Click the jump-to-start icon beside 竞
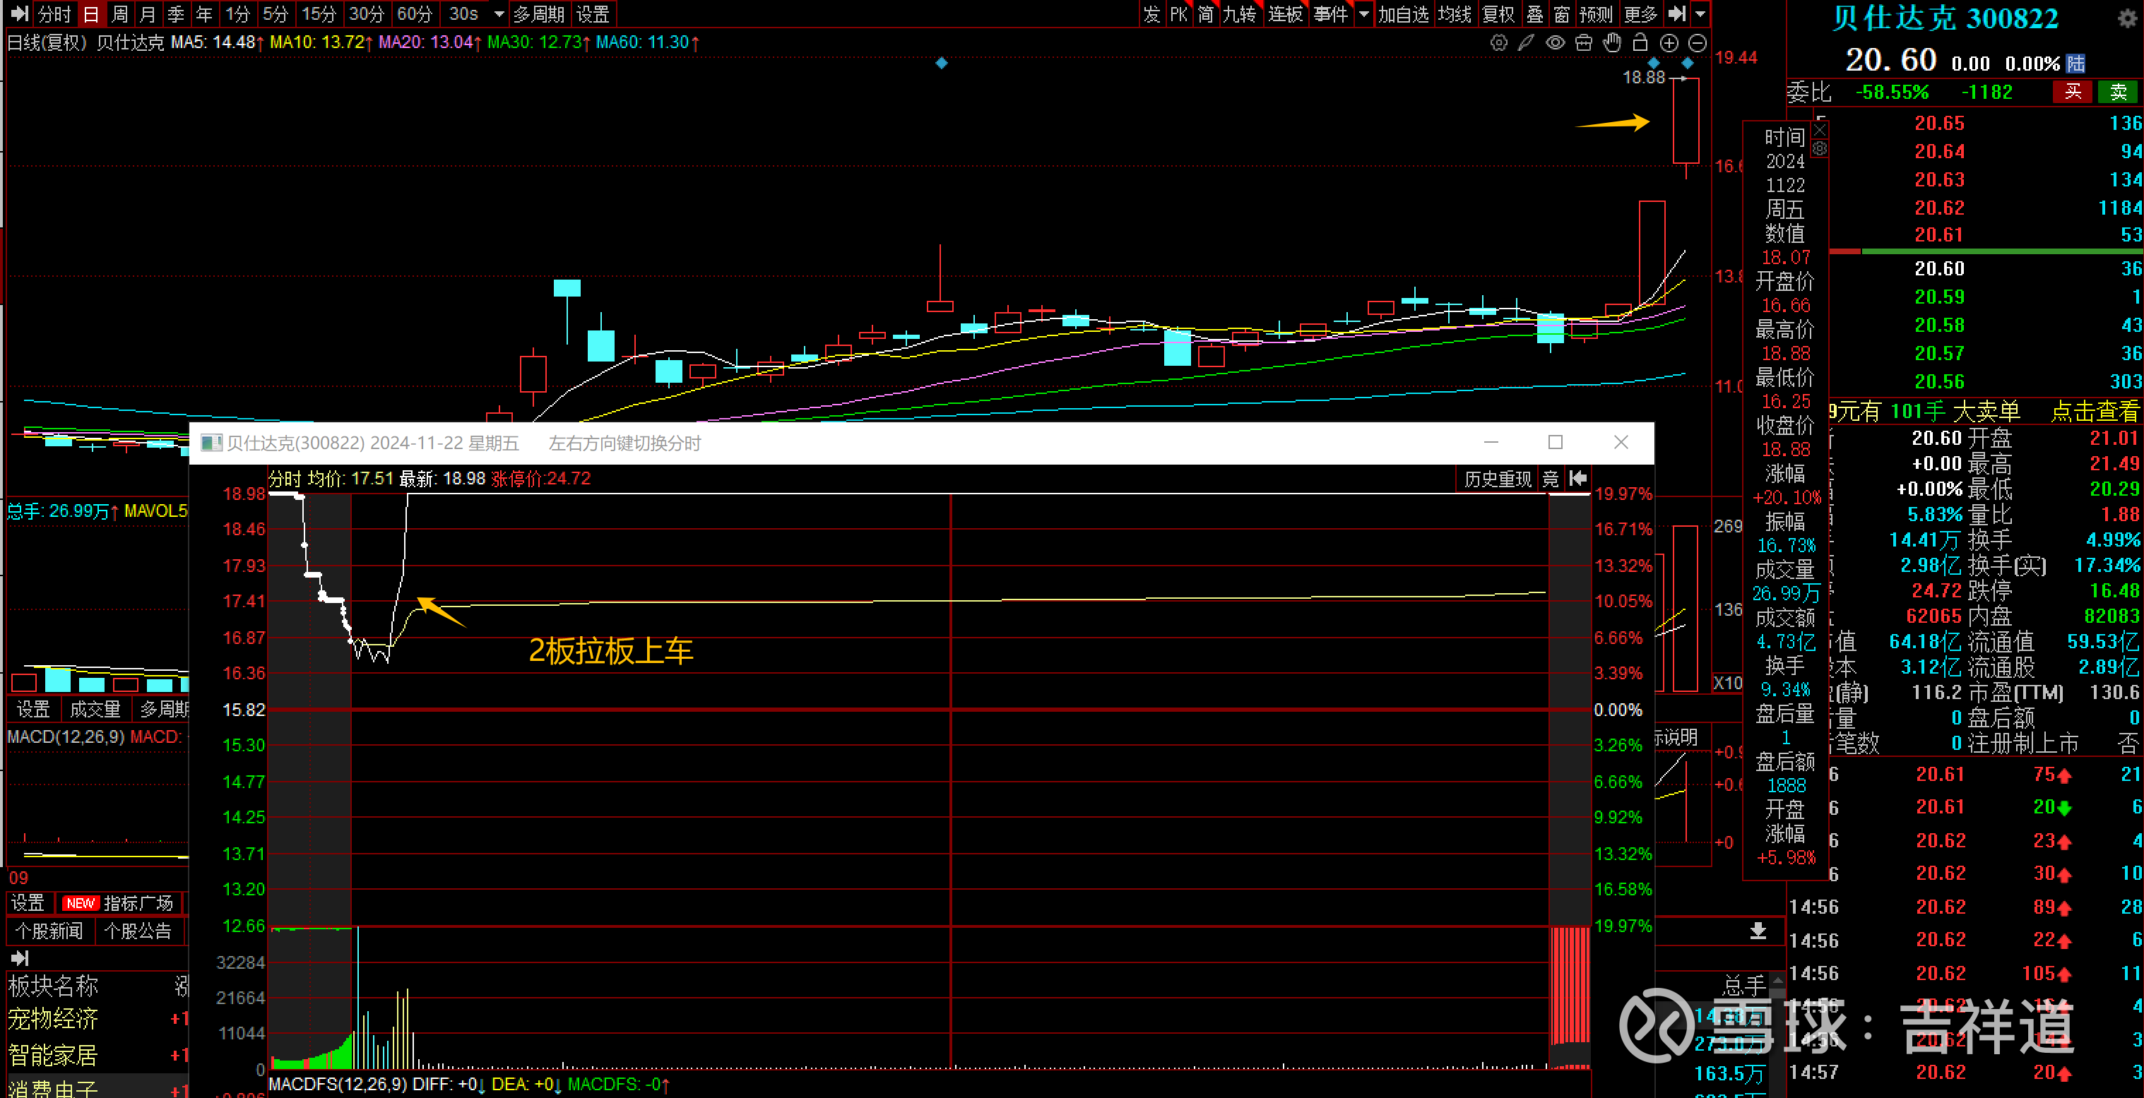Image resolution: width=2144 pixels, height=1098 pixels. point(1578,478)
